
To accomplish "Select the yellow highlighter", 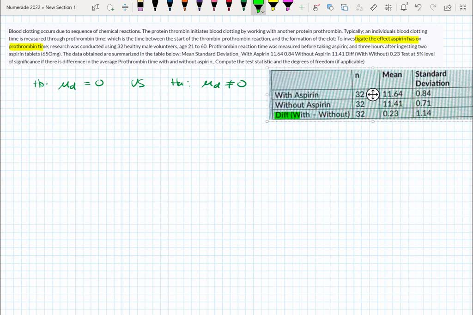I will tap(273, 6).
